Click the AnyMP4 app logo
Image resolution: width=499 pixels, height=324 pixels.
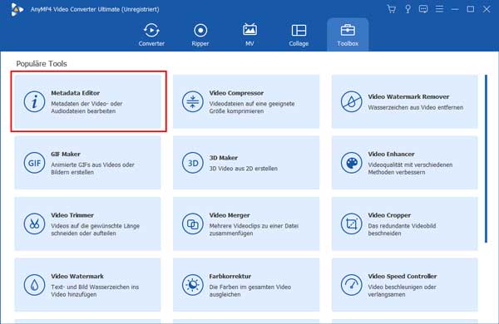(17, 9)
